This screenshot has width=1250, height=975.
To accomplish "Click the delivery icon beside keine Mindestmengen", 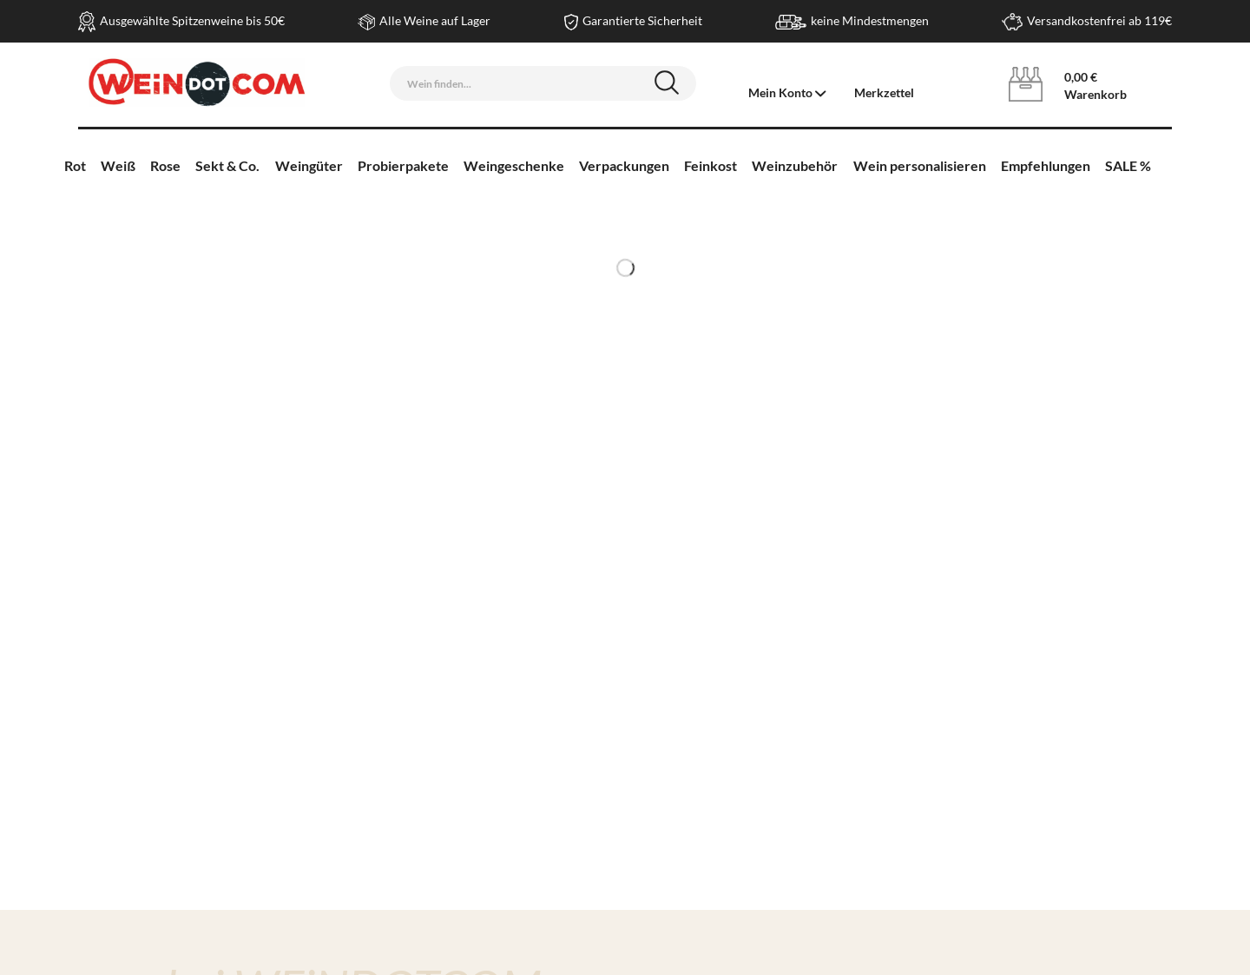I will pyautogui.click(x=790, y=22).
